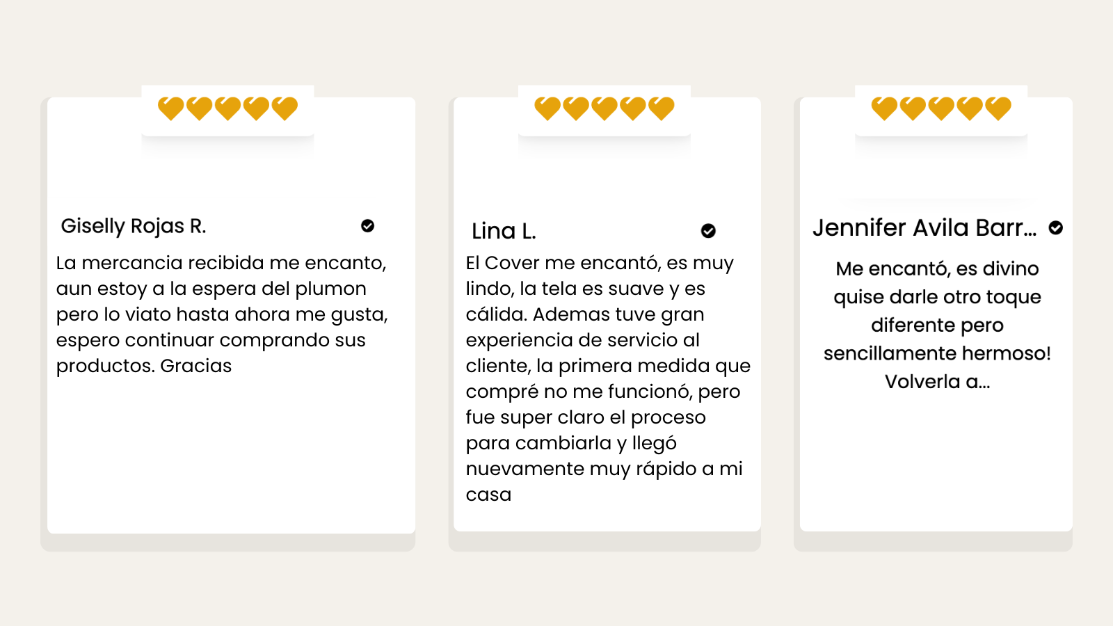
Task: Click last heart in Giselly Rojas's rating
Action: pos(285,109)
